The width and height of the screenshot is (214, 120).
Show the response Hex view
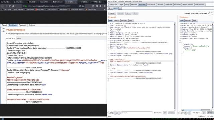point(195,20)
